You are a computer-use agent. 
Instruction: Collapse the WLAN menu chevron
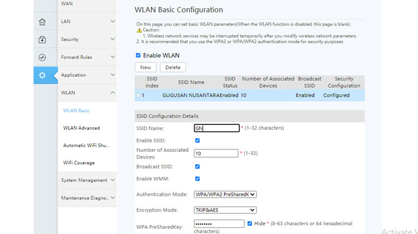pyautogui.click(x=113, y=92)
